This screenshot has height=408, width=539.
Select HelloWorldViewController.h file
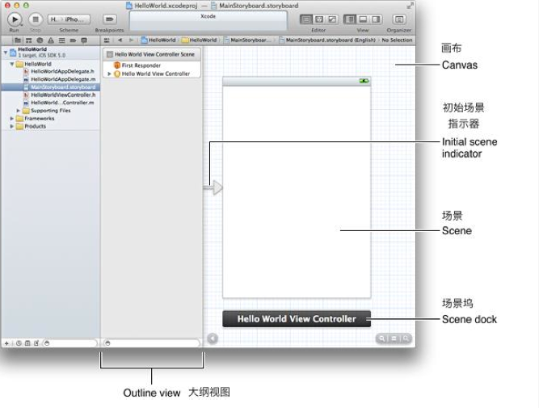pos(51,95)
